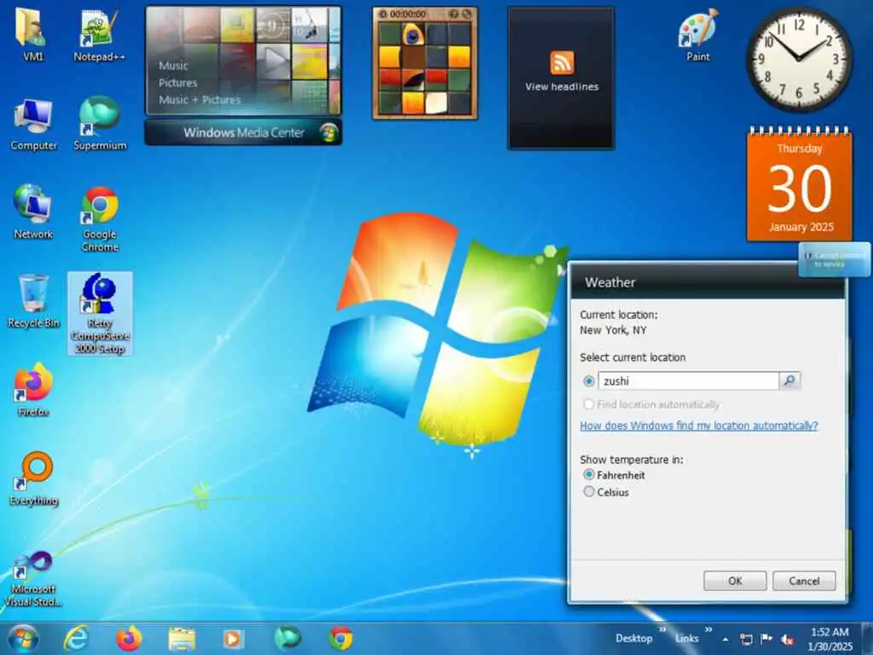Click the toucan eye tile in puzzle
The image size is (873, 655).
click(413, 34)
